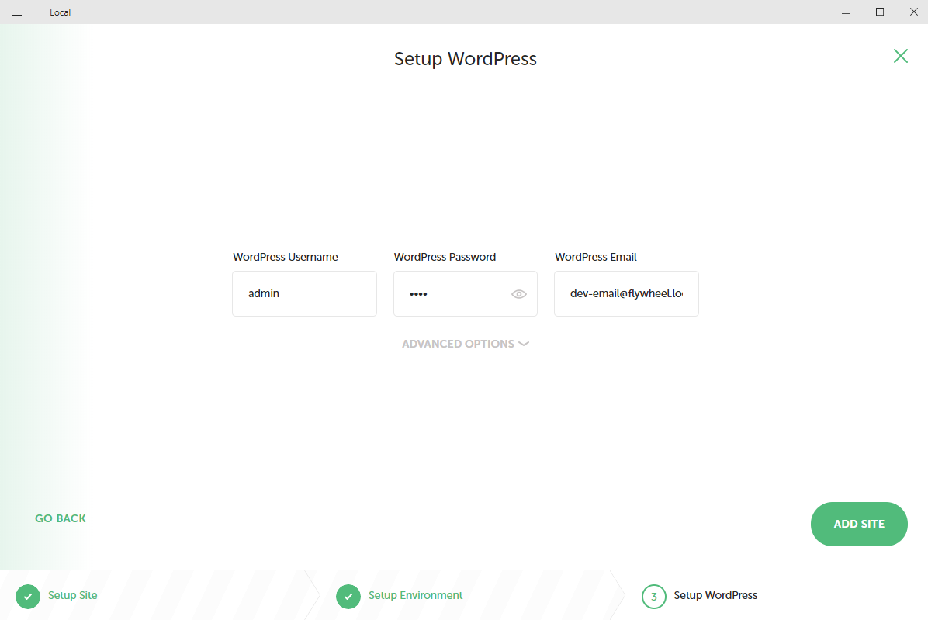Maximize the Local application window
Screen dimensions: 928x620
880,12
